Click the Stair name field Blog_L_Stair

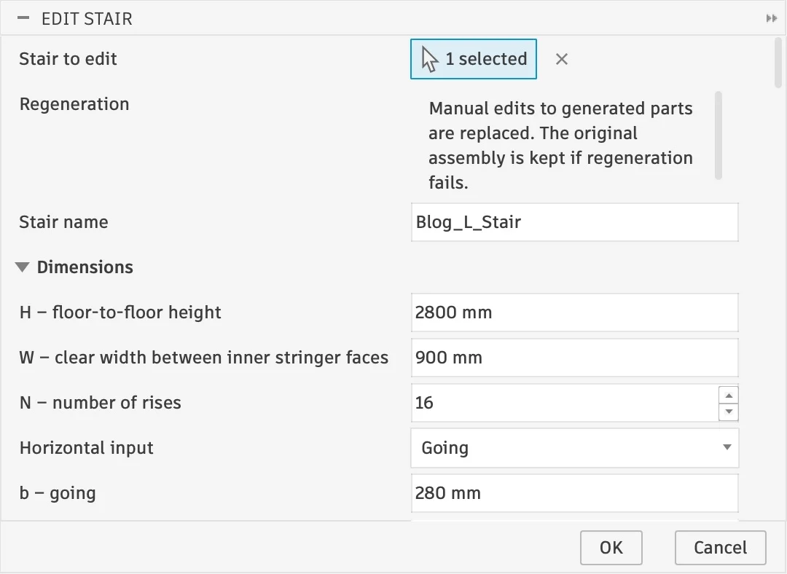coord(575,222)
